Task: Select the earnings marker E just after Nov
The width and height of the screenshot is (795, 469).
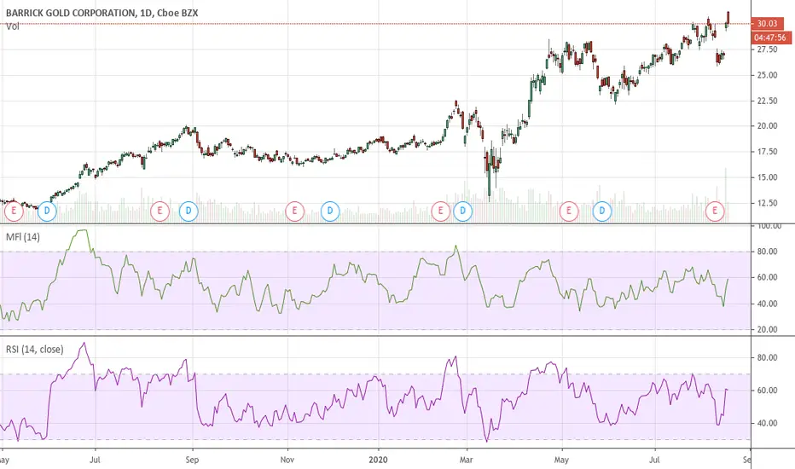Action: (x=294, y=211)
